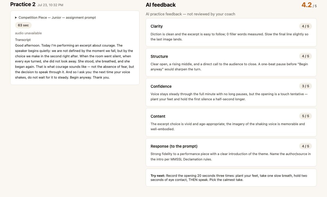Viewport: 327px width, 197px height.
Task: Click the Confidence 3 / 5 score badge
Action: [305, 86]
